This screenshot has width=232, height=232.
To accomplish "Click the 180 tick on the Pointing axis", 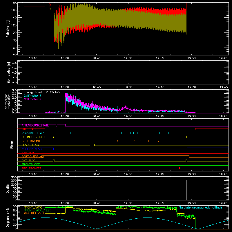I will [x=14, y=3].
